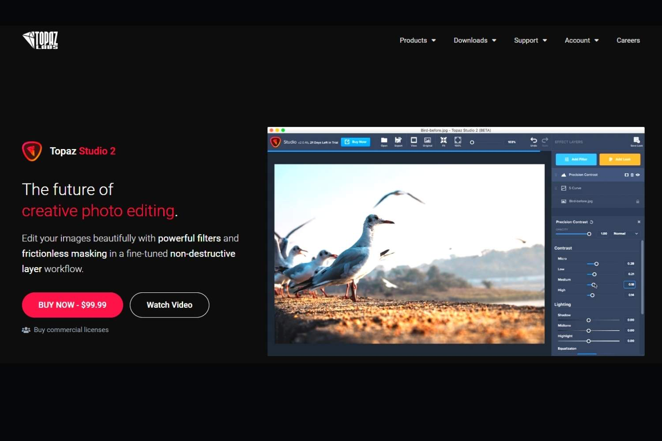Click the Opacity slider handle
Screen dimensions: 662x441
[589, 234]
